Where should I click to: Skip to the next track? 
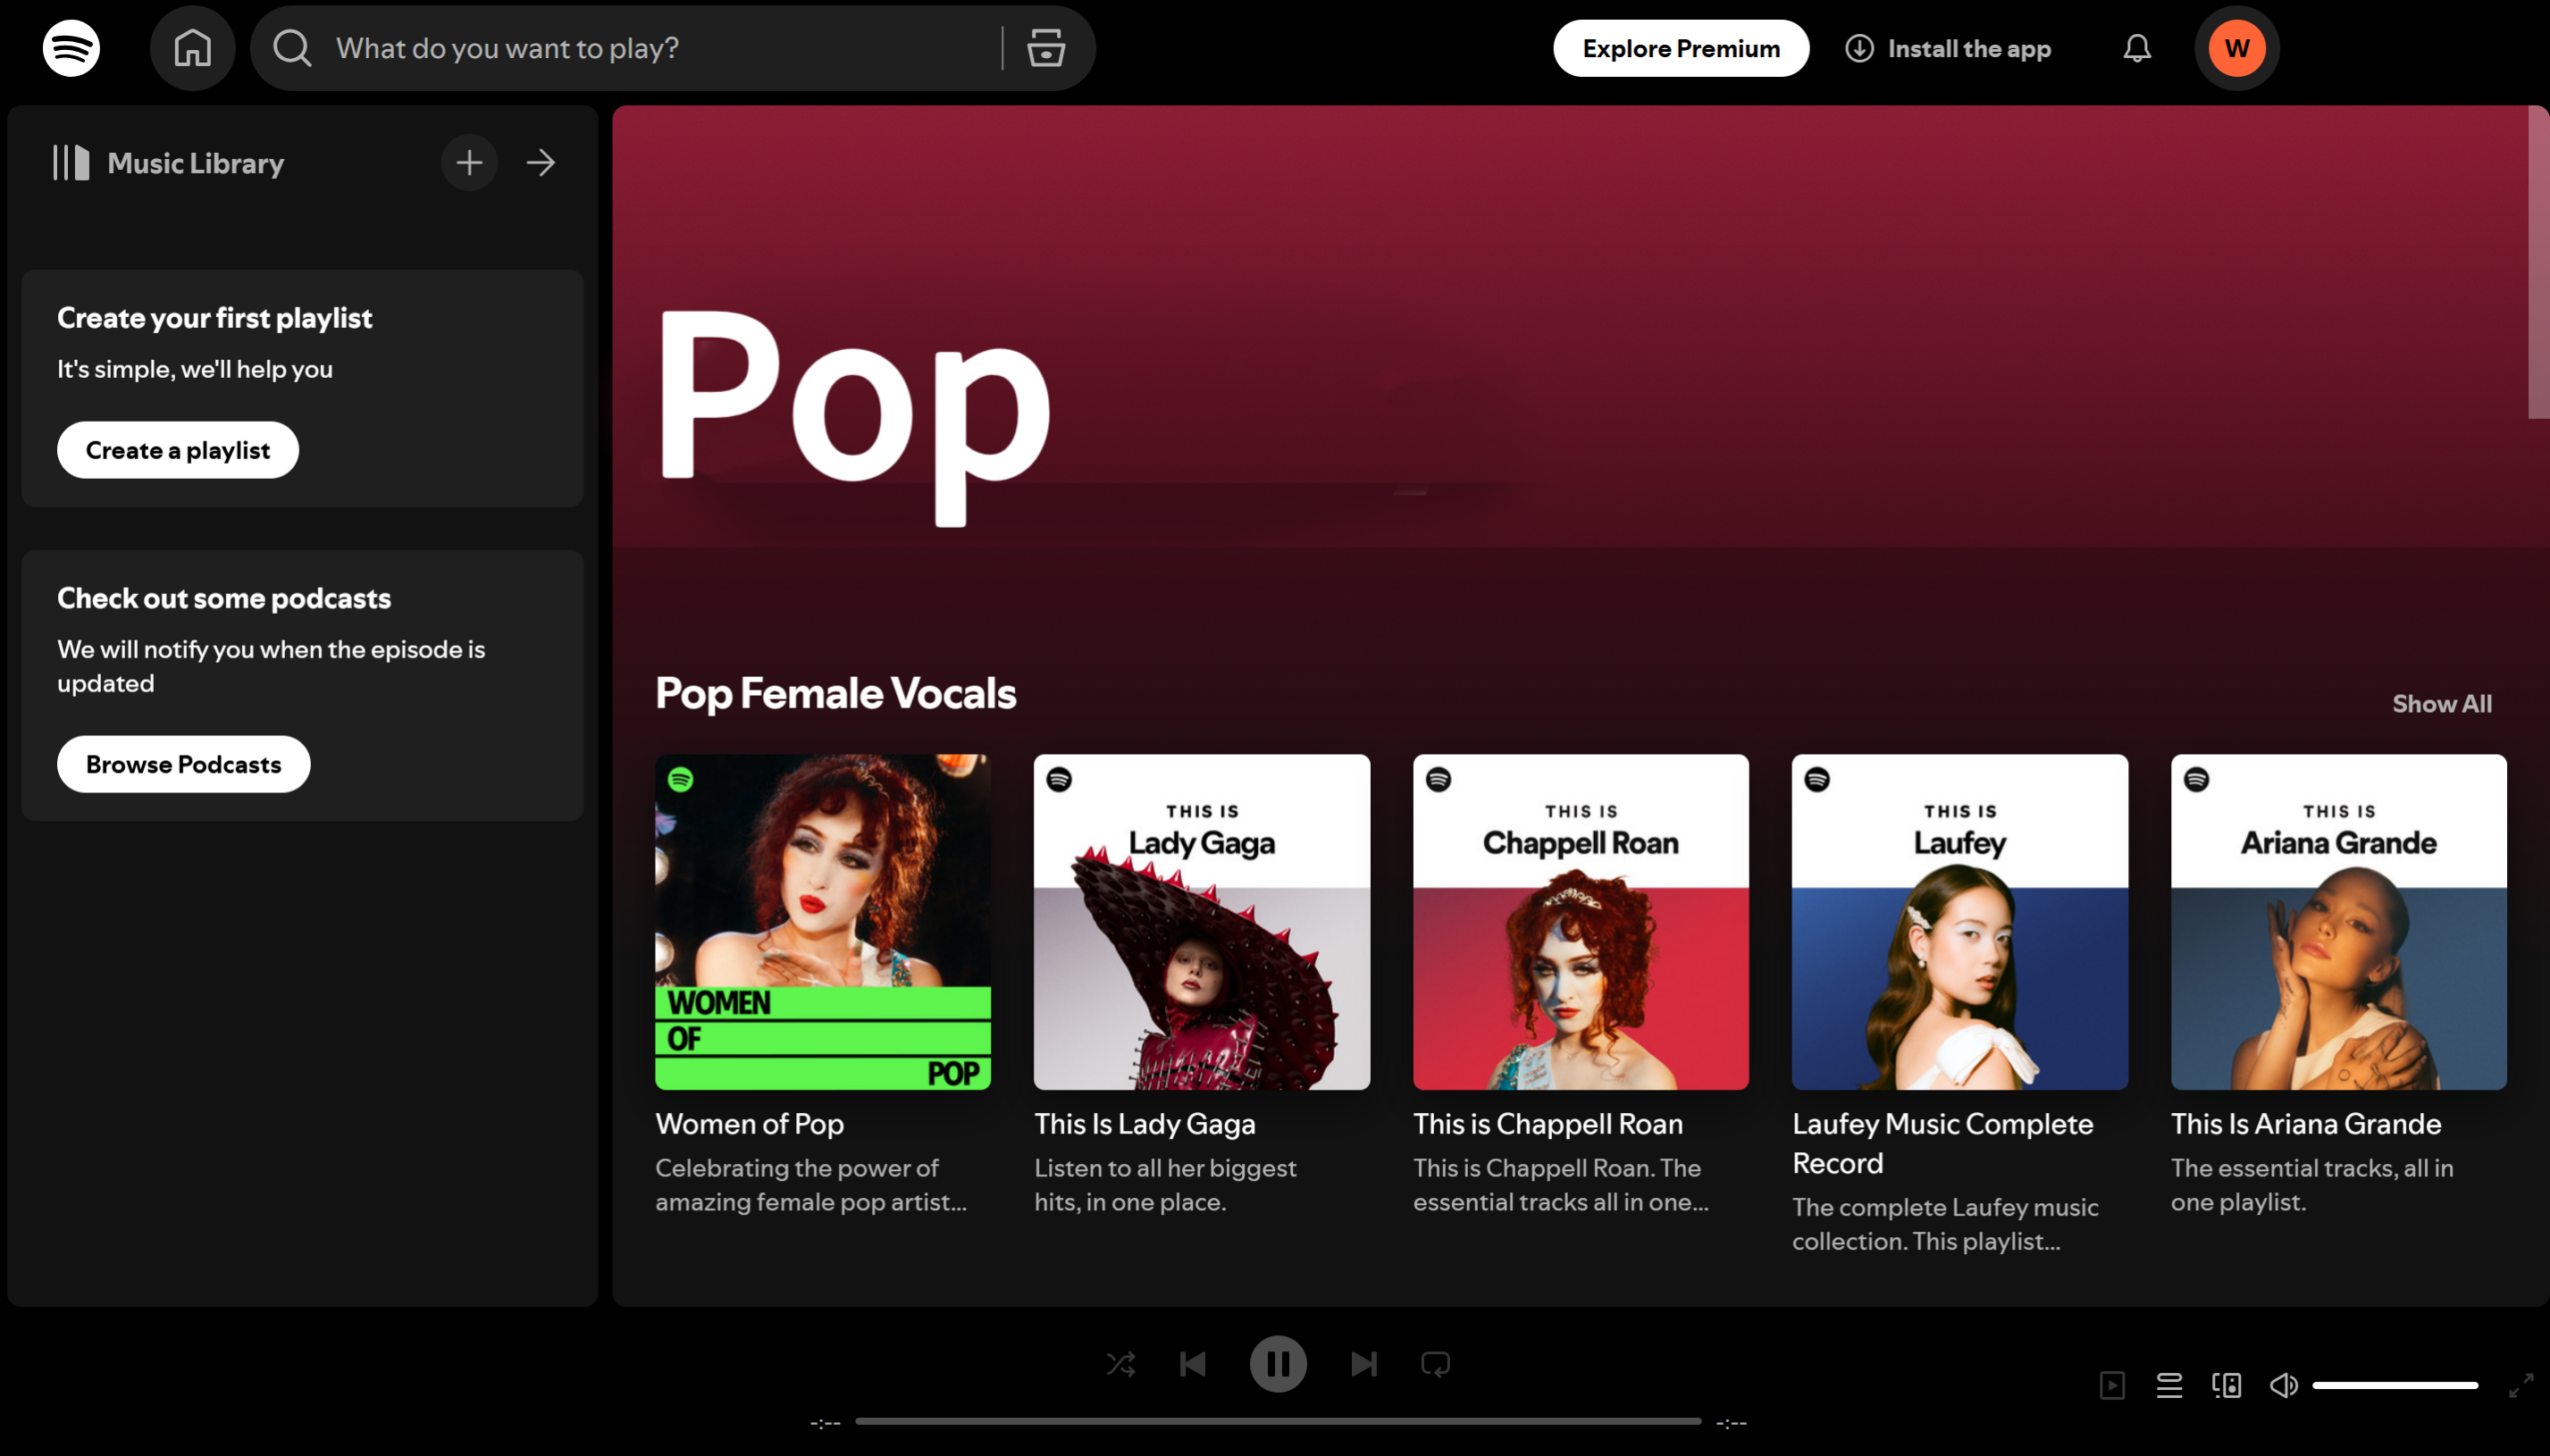click(x=1363, y=1363)
